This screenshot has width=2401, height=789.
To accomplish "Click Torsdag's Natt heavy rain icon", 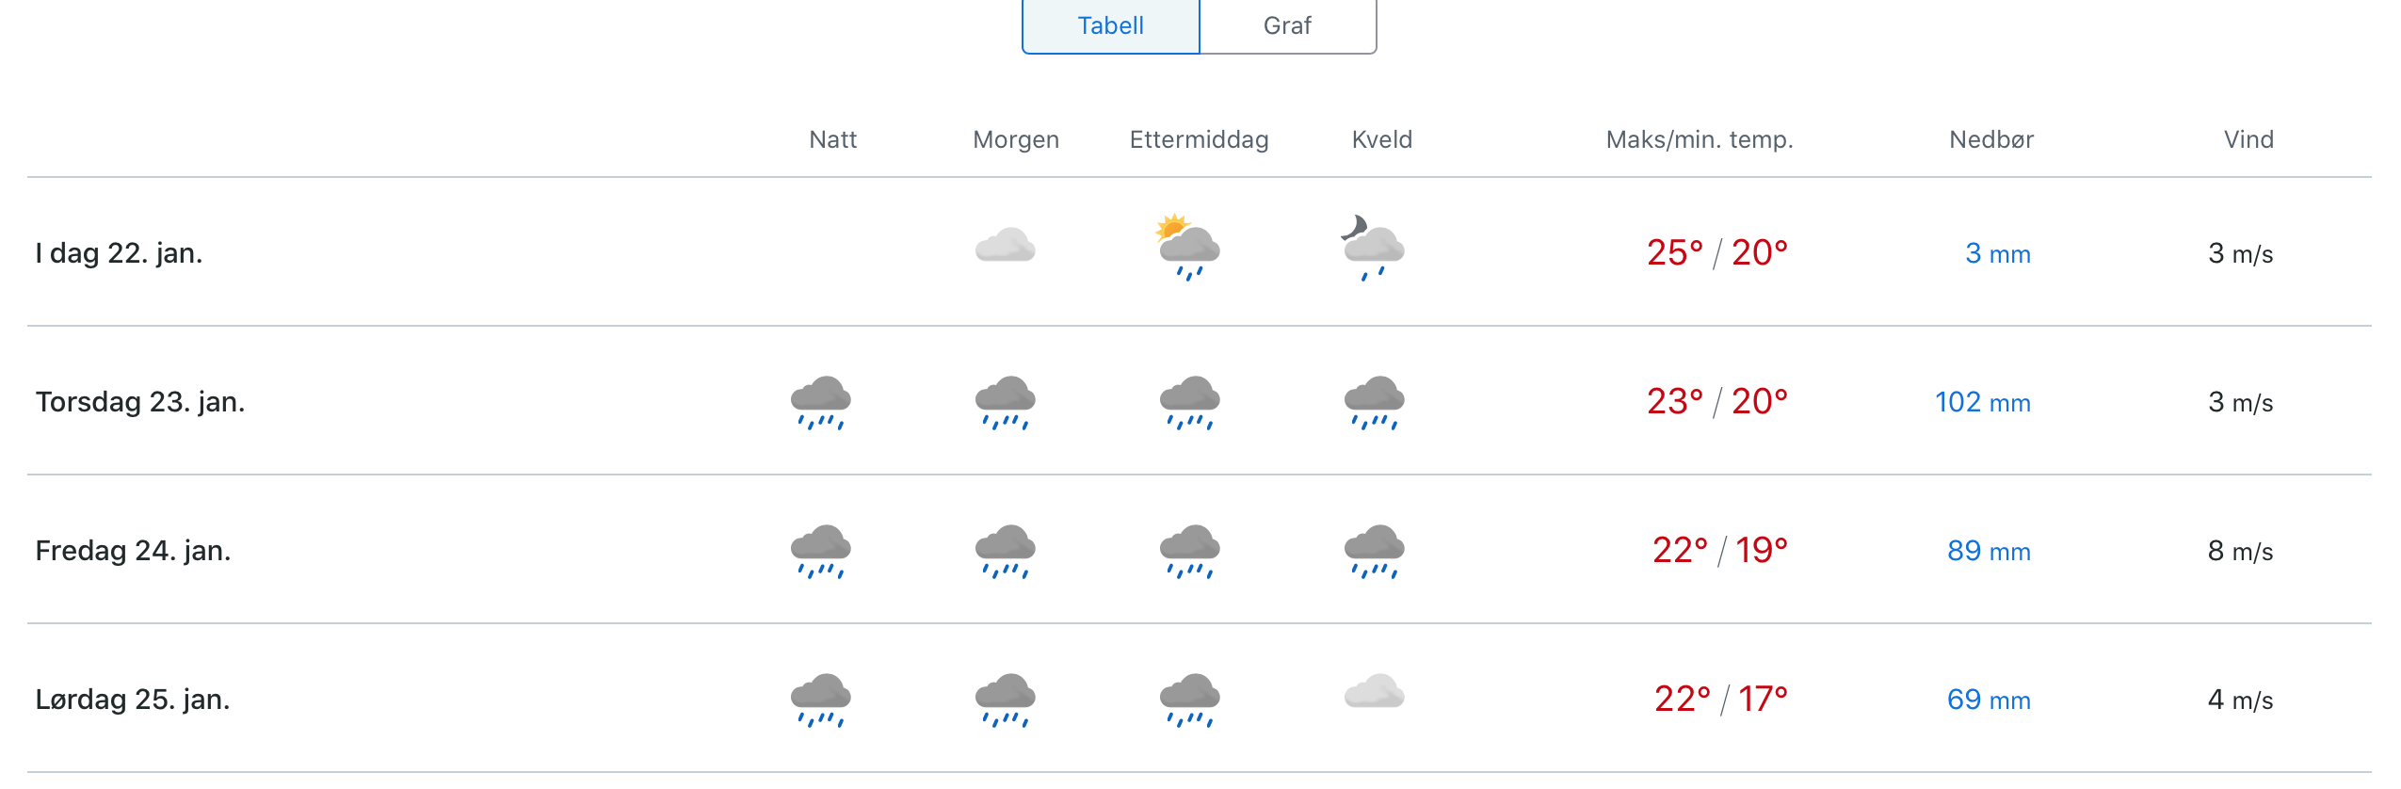I will tap(821, 402).
